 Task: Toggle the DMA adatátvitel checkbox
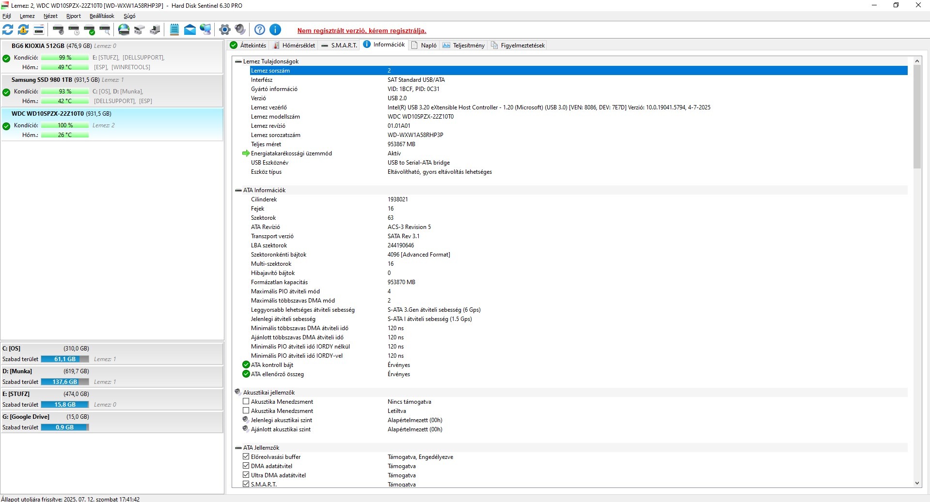pos(246,466)
